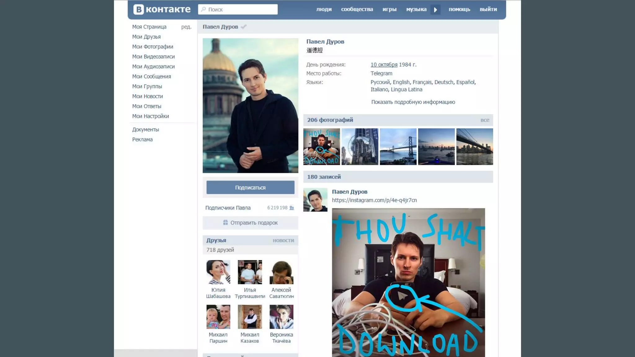Screen dimensions: 635x357
Task: Open the 'сообщества' header menu item
Action: click(x=357, y=9)
